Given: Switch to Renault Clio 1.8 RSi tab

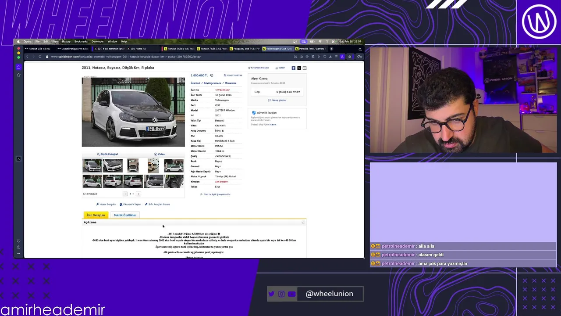Looking at the screenshot, I should 38,49.
